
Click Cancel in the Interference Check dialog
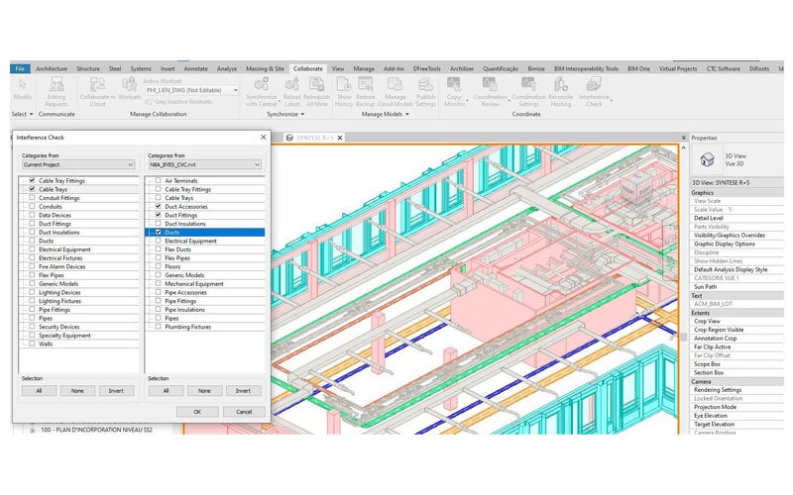244,411
